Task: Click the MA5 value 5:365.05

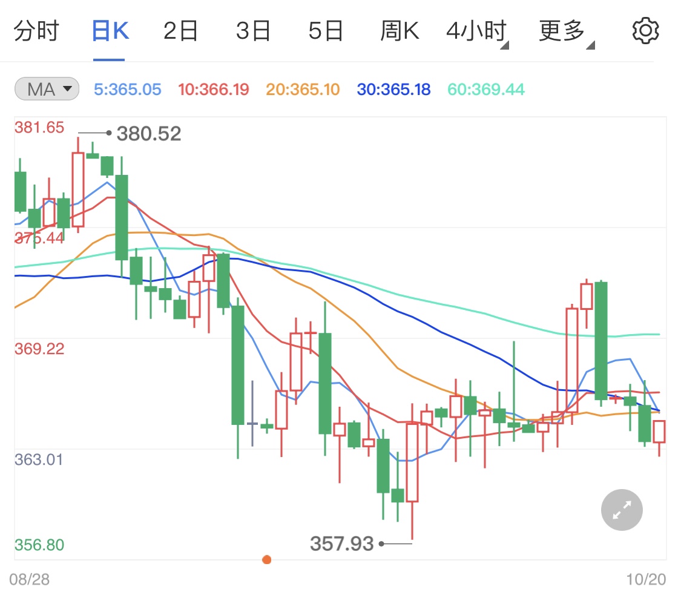Action: click(x=127, y=90)
